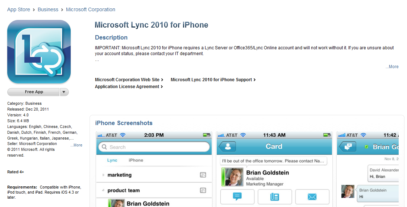The image size is (407, 207).
Task: Click the Microsoft Lync app icon
Action: click(x=39, y=52)
